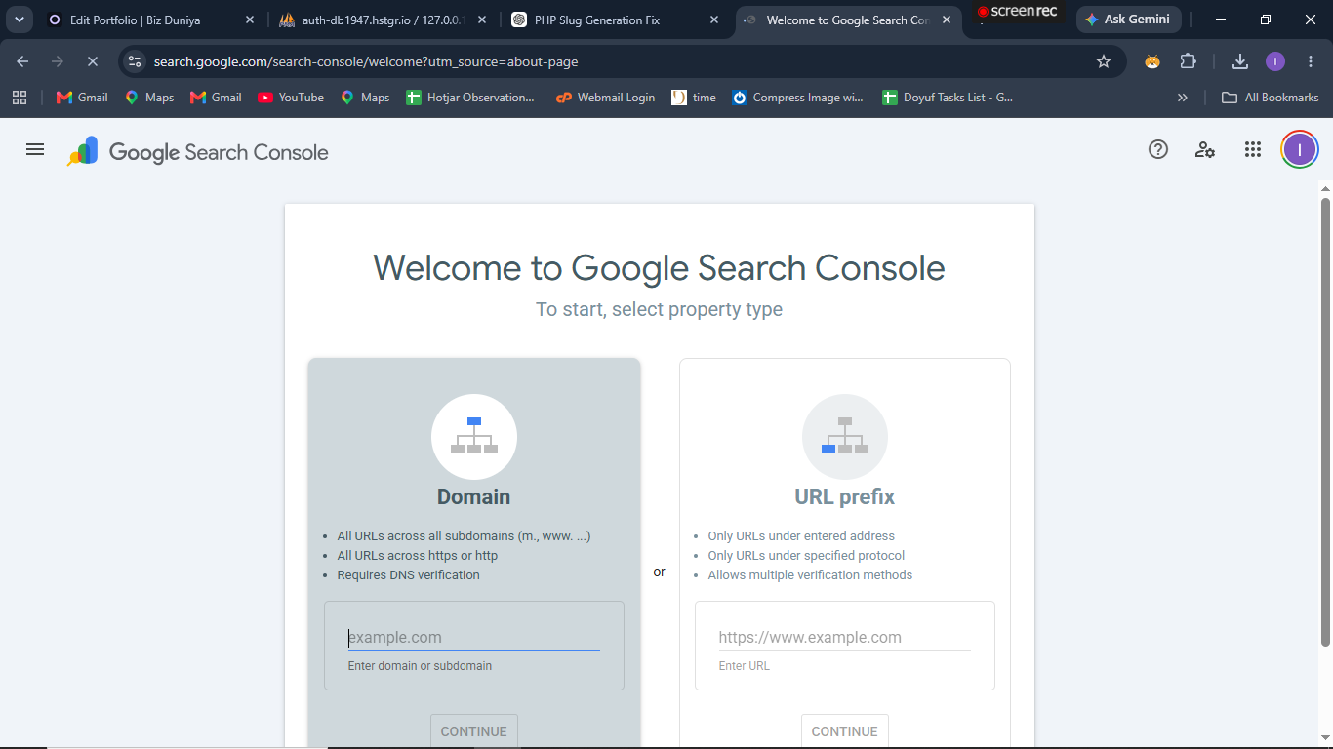Open user settings person-gear icon

[x=1205, y=149]
